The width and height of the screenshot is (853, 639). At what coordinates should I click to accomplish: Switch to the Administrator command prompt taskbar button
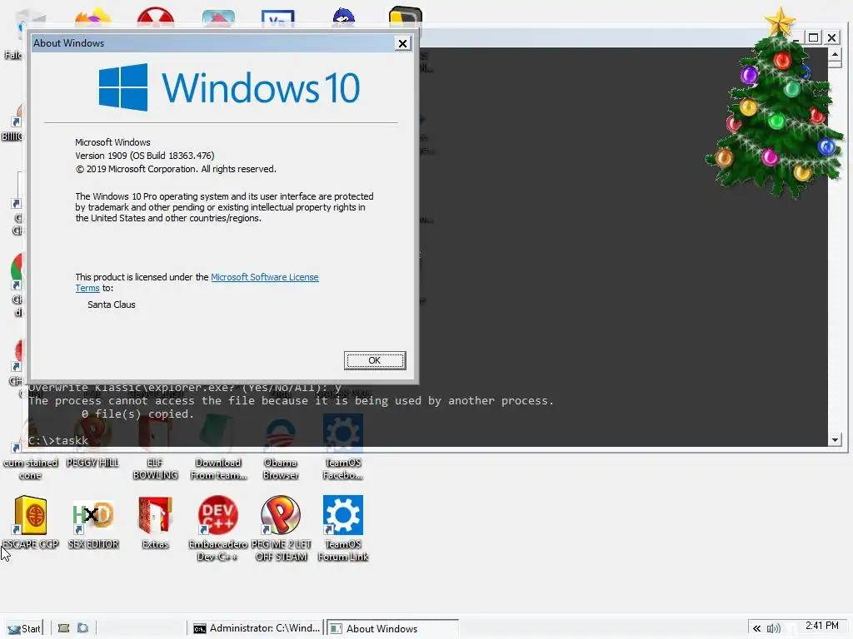tap(257, 628)
